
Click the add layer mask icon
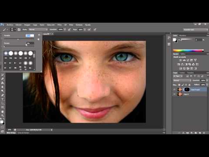[187, 133]
